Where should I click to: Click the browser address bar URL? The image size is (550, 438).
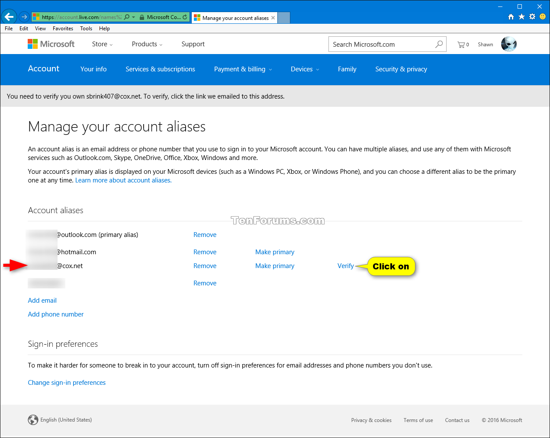[x=81, y=17]
